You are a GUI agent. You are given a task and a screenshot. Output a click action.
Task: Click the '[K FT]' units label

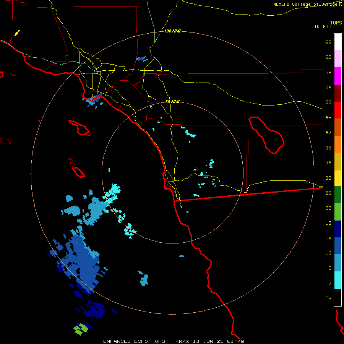click(x=323, y=27)
